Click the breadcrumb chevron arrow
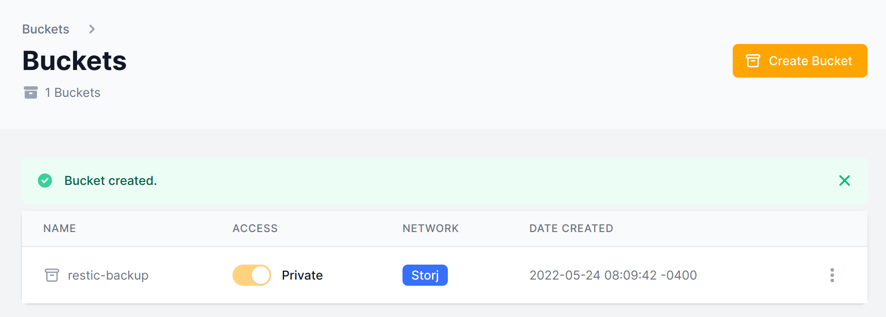 [92, 29]
